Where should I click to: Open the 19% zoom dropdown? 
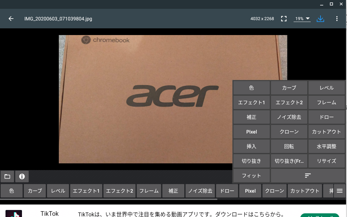302,19
